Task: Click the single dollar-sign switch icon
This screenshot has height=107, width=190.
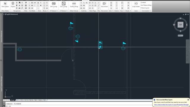Action: tap(81, 3)
